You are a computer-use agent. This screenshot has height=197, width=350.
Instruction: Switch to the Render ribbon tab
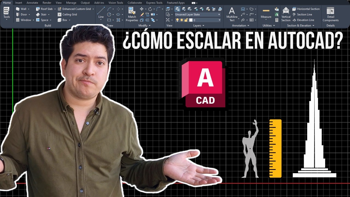[x=47, y=3]
